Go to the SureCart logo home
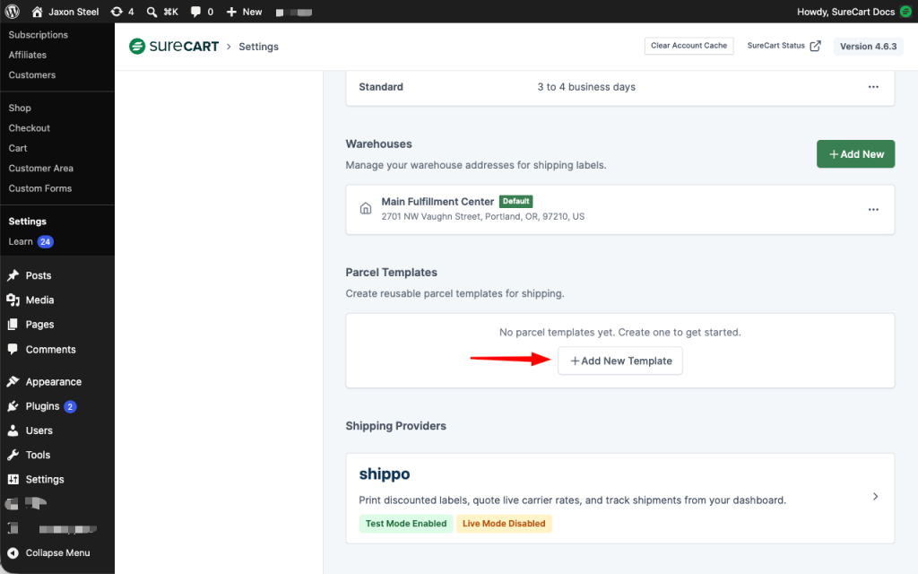This screenshot has height=574, width=918. tap(174, 47)
